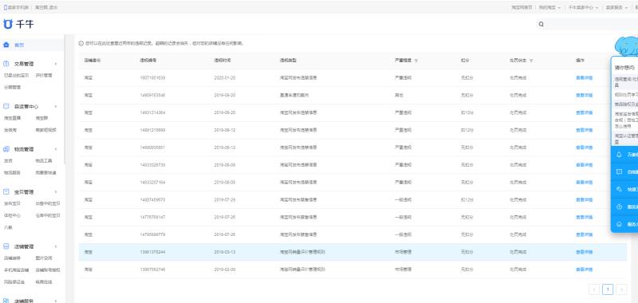Click the 物流管理 truck icon
638x303 pixels.
pos(6,149)
